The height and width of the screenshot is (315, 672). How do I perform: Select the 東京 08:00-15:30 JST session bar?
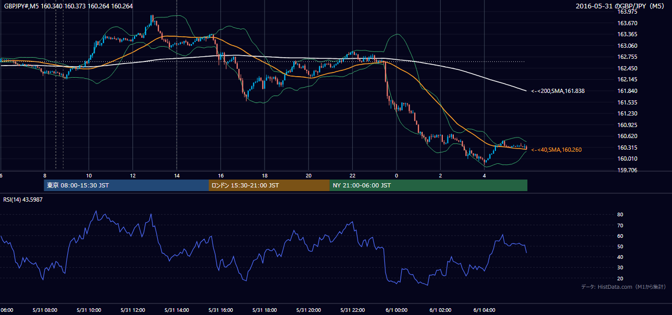click(x=126, y=185)
